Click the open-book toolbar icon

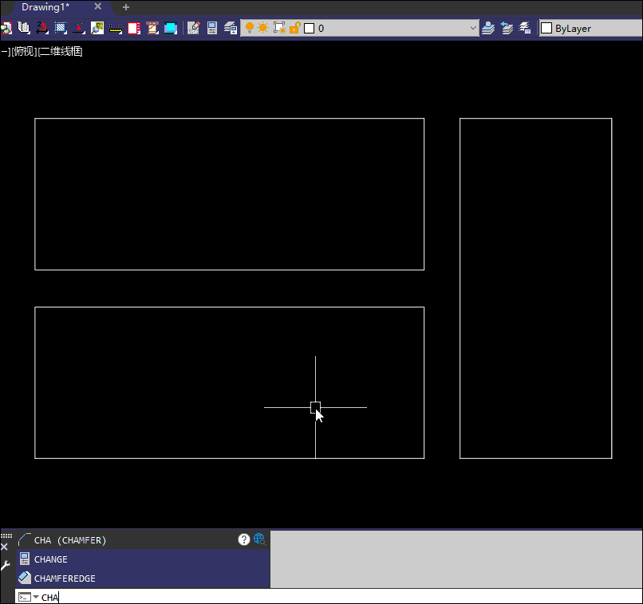point(24,28)
